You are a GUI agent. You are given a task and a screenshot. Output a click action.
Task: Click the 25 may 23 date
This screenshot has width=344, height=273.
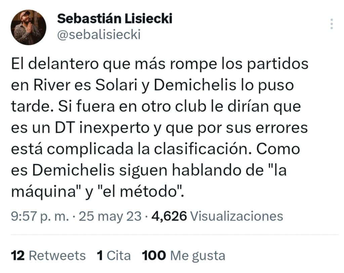pyautogui.click(x=110, y=216)
